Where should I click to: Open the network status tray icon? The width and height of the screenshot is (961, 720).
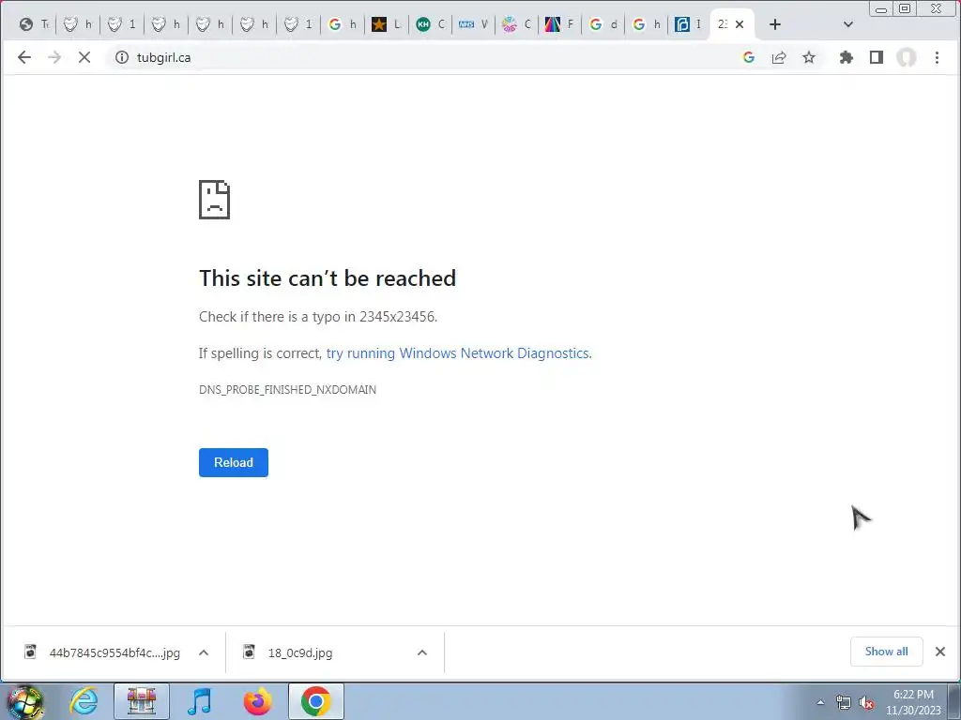click(x=844, y=702)
